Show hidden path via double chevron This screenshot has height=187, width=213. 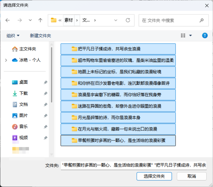[60, 20]
